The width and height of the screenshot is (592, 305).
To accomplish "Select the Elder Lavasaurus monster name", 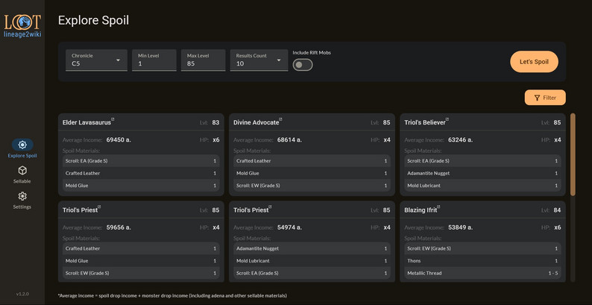I will (86, 122).
